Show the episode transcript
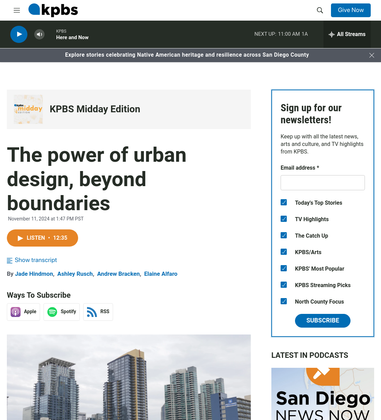This screenshot has height=420, width=381. tap(32, 260)
